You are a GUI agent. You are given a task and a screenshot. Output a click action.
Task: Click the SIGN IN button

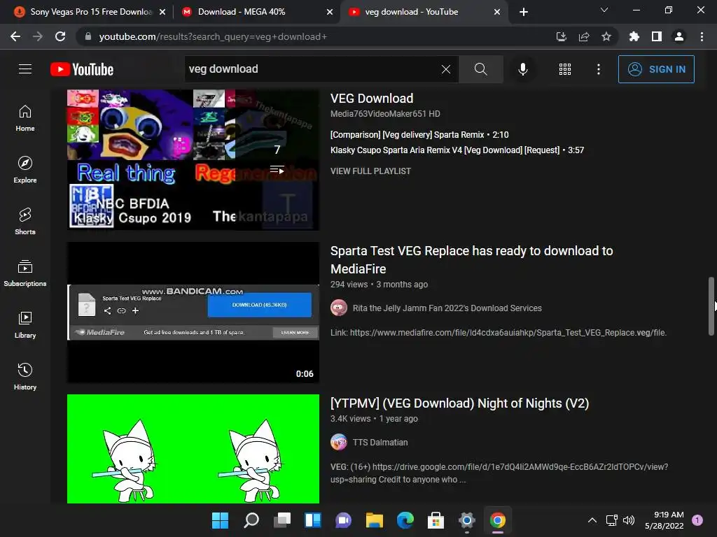pyautogui.click(x=656, y=69)
